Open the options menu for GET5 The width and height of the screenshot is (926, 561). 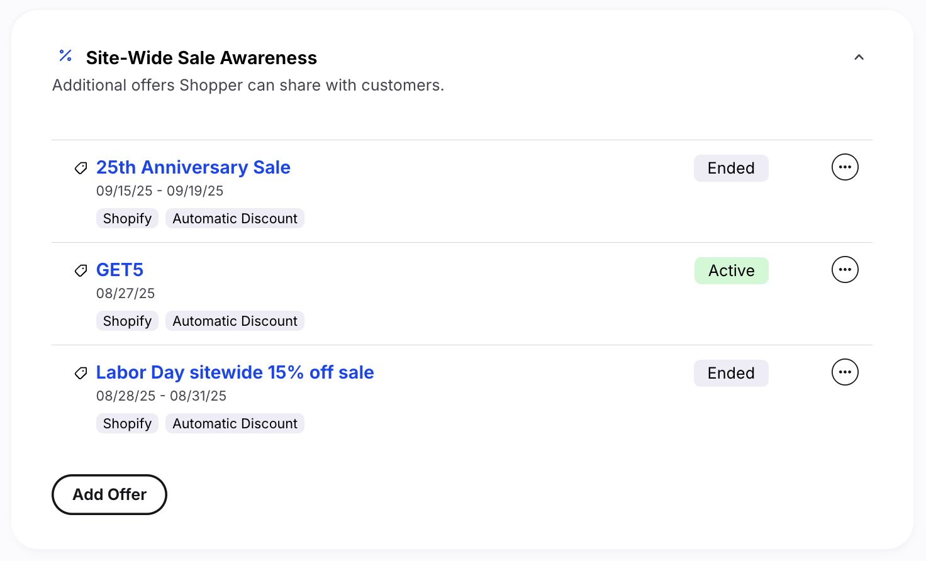[845, 269]
